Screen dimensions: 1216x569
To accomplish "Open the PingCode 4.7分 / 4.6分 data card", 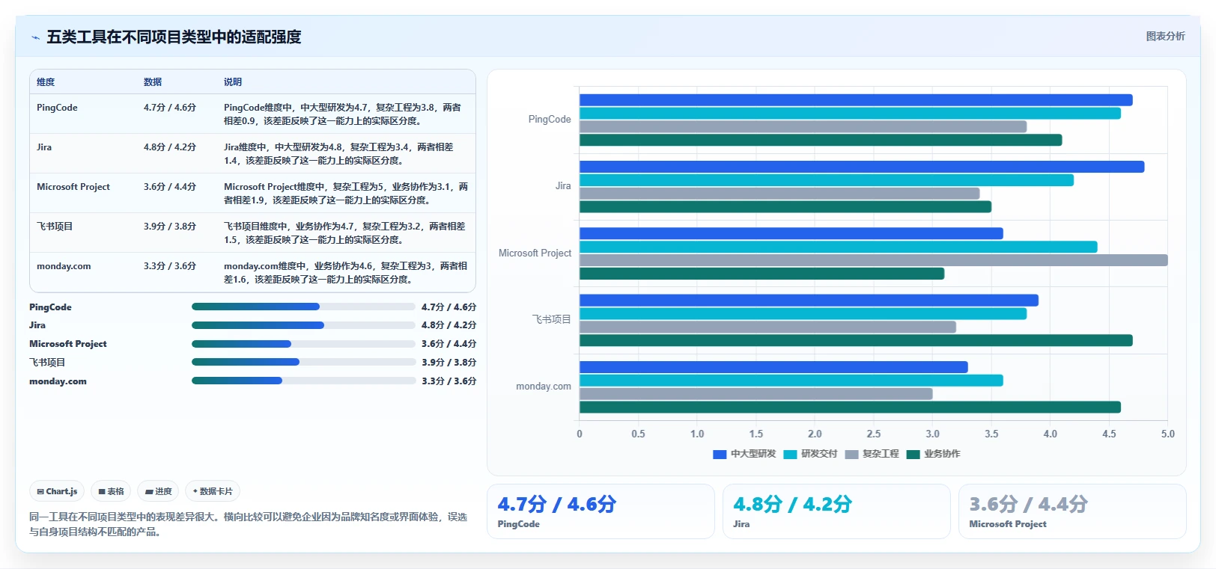I will pyautogui.click(x=601, y=511).
